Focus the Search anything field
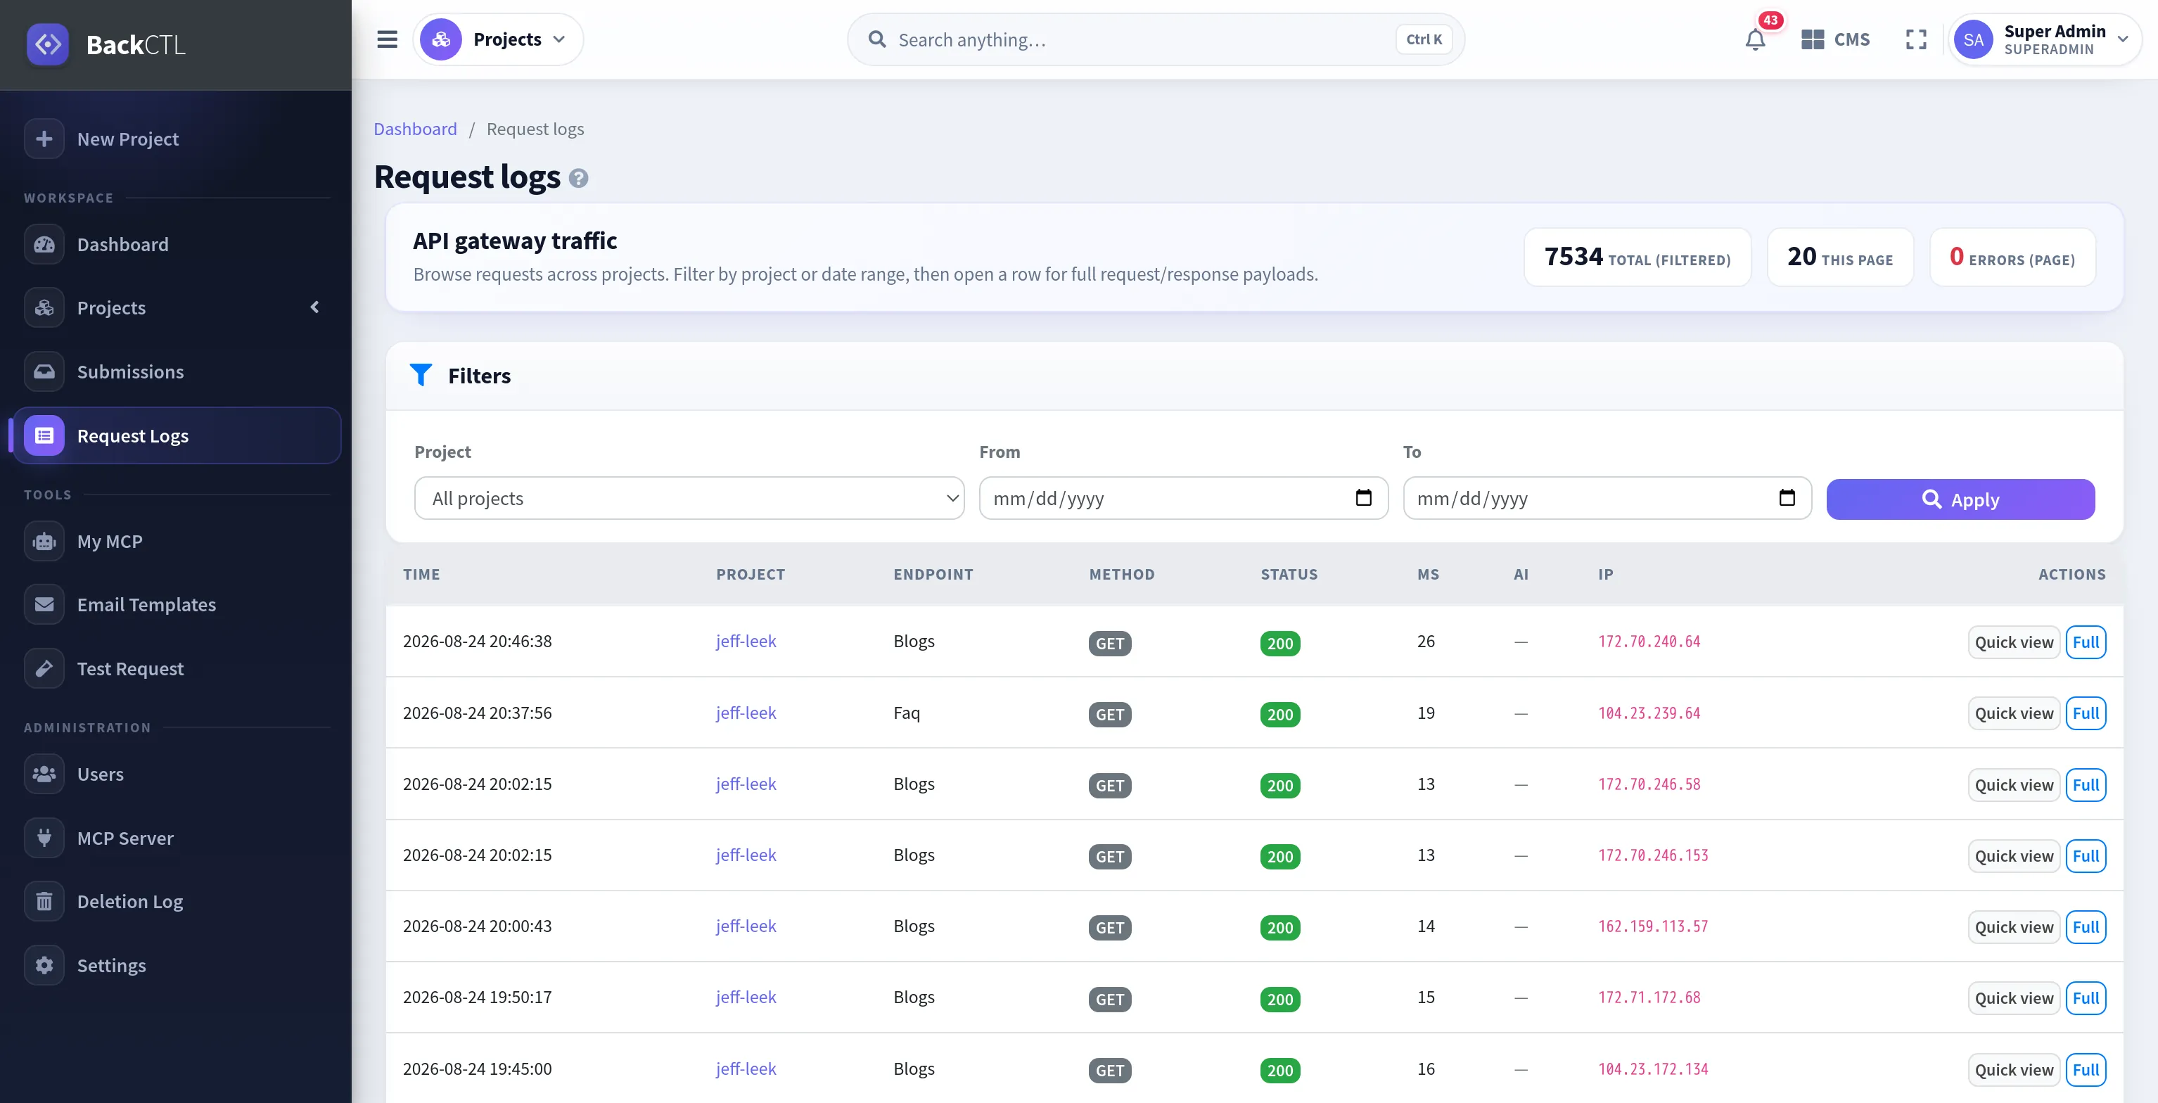Viewport: 2158px width, 1103px height. [1155, 39]
